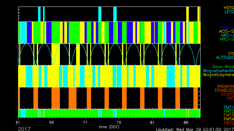This screenshot has width=234, height=131.
Task: Click the time (DOY) axis title
Action: pyautogui.click(x=109, y=127)
